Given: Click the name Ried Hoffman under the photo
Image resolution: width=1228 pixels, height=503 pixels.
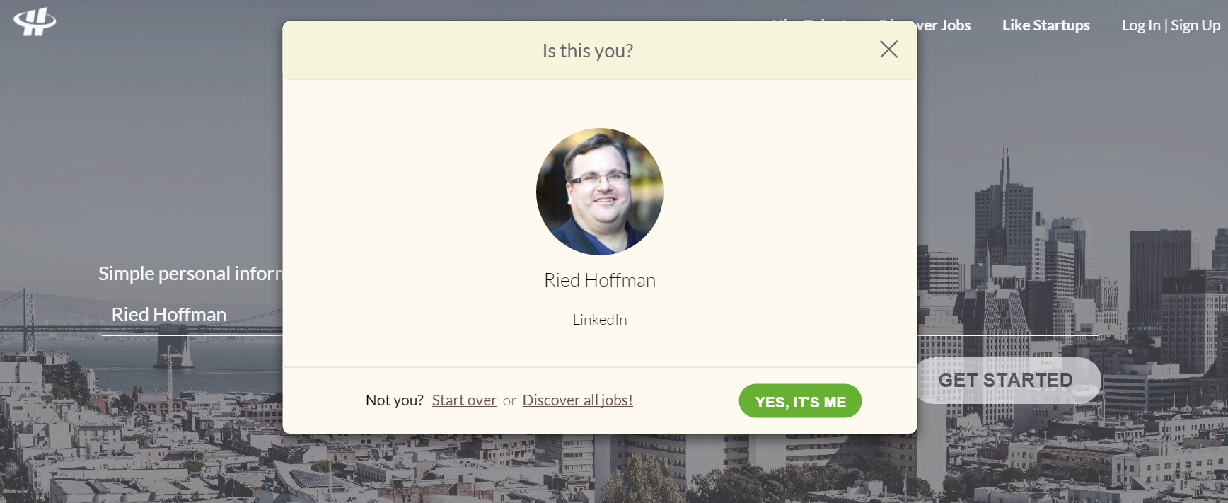Looking at the screenshot, I should [600, 280].
